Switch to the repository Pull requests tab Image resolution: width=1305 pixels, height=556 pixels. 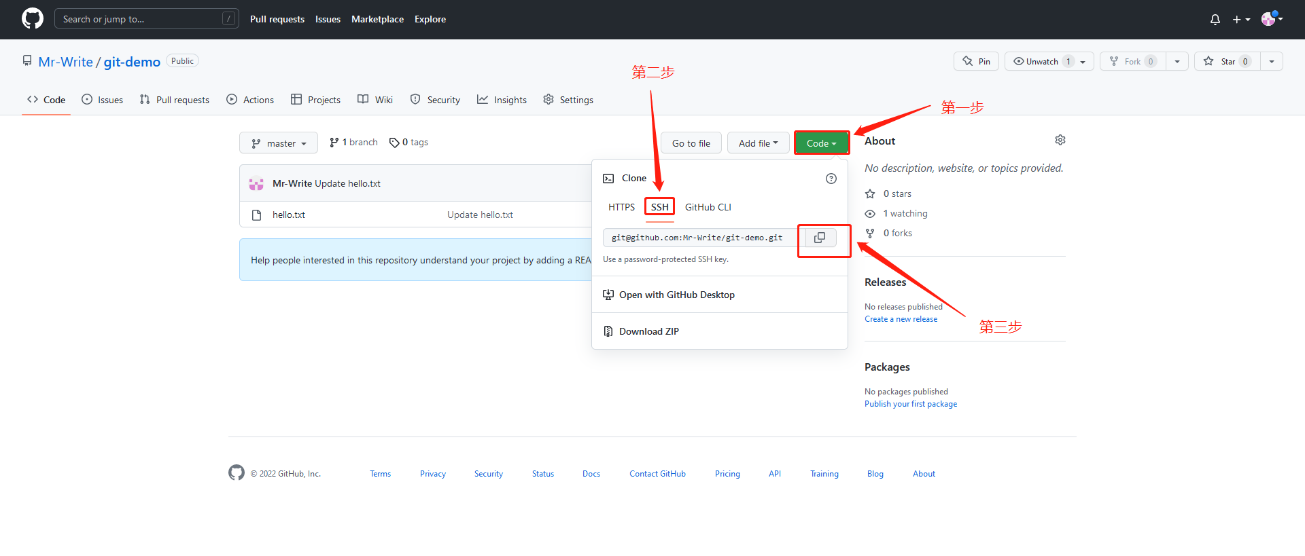coord(174,100)
